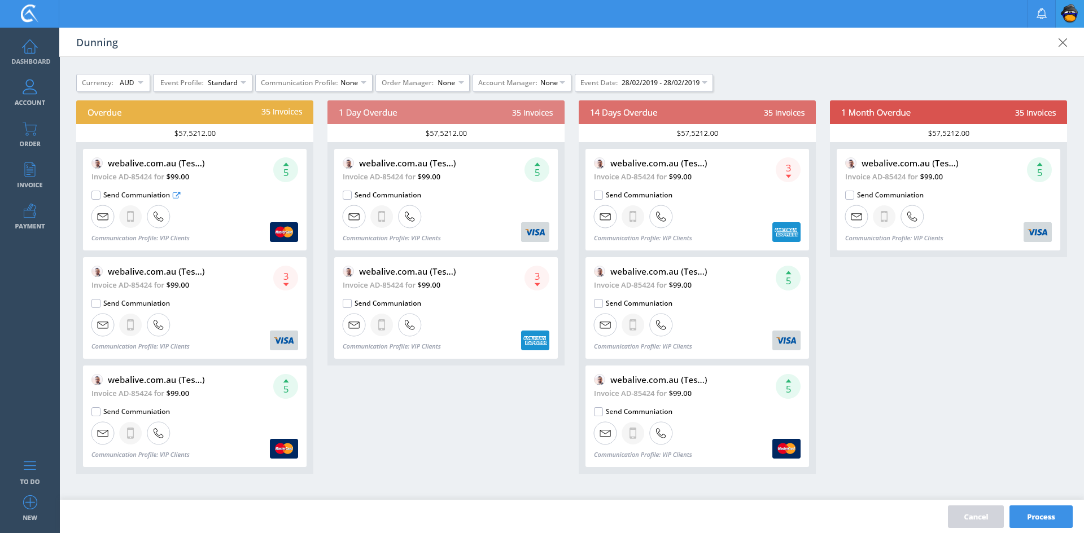Open Payment section in the sidebar

(30, 217)
